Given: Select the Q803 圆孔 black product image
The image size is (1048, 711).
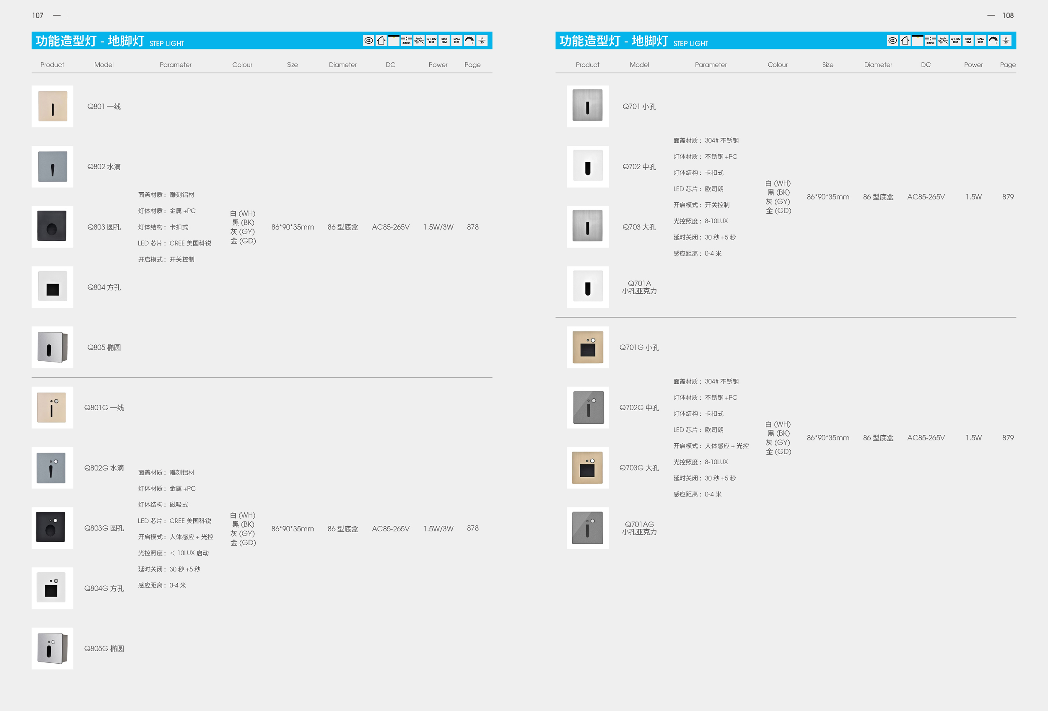Looking at the screenshot, I should coord(52,227).
